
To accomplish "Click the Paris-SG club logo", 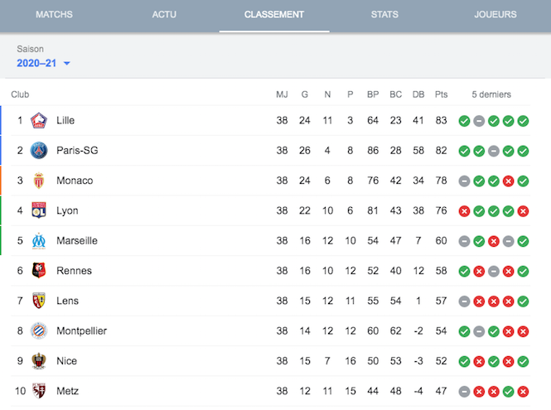I will point(39,151).
